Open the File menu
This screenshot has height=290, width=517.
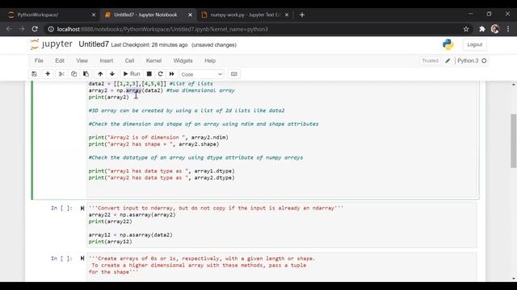click(x=39, y=61)
